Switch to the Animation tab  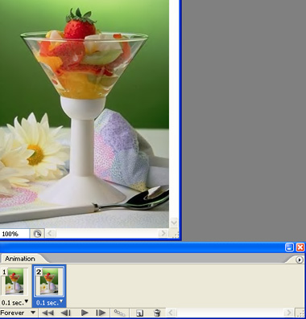point(20,259)
